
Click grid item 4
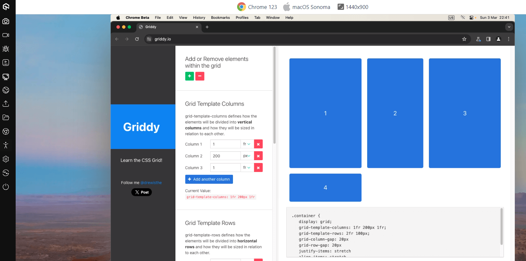click(x=325, y=188)
